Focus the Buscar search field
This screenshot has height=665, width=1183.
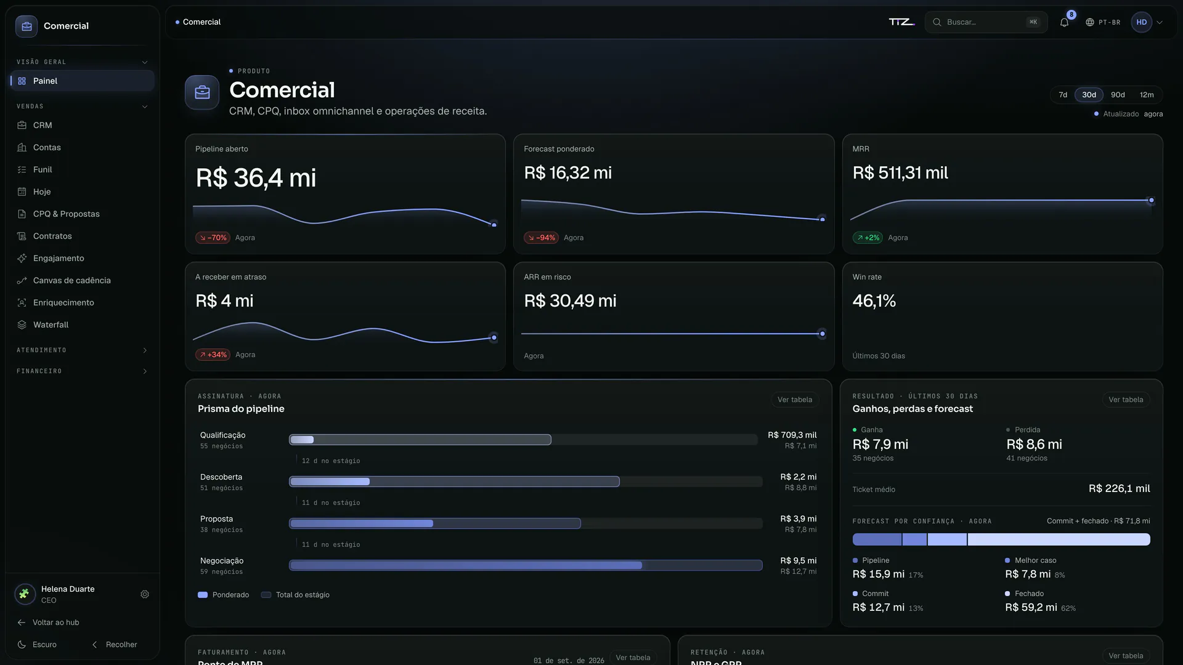986,22
